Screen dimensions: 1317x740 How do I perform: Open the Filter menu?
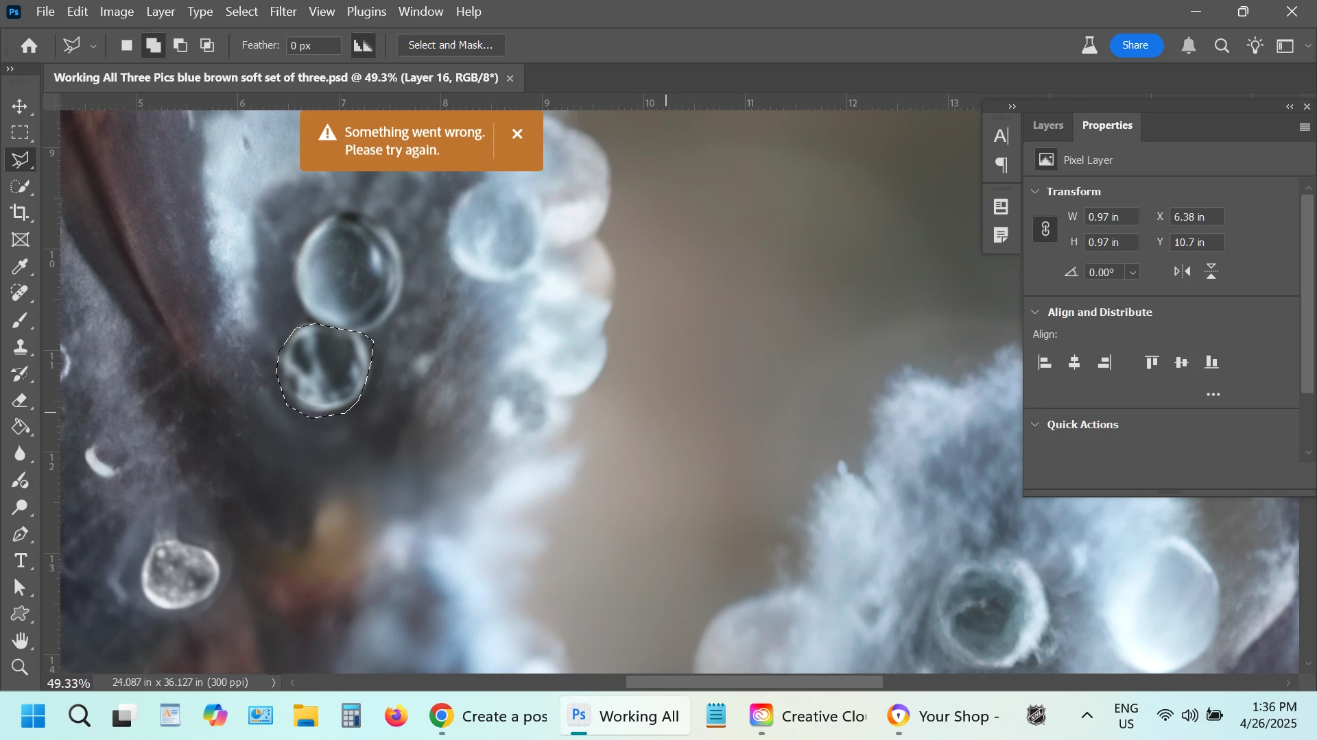pos(283,12)
